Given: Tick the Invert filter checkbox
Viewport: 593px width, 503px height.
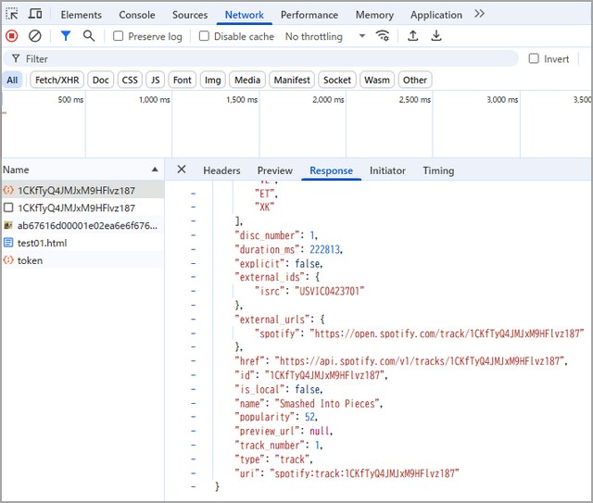Looking at the screenshot, I should (533, 58).
